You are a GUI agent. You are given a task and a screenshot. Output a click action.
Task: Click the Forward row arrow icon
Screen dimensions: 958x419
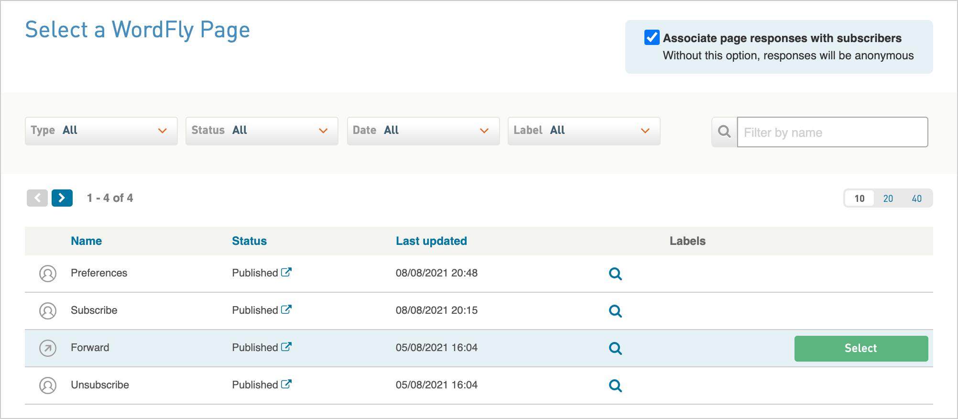click(x=48, y=348)
